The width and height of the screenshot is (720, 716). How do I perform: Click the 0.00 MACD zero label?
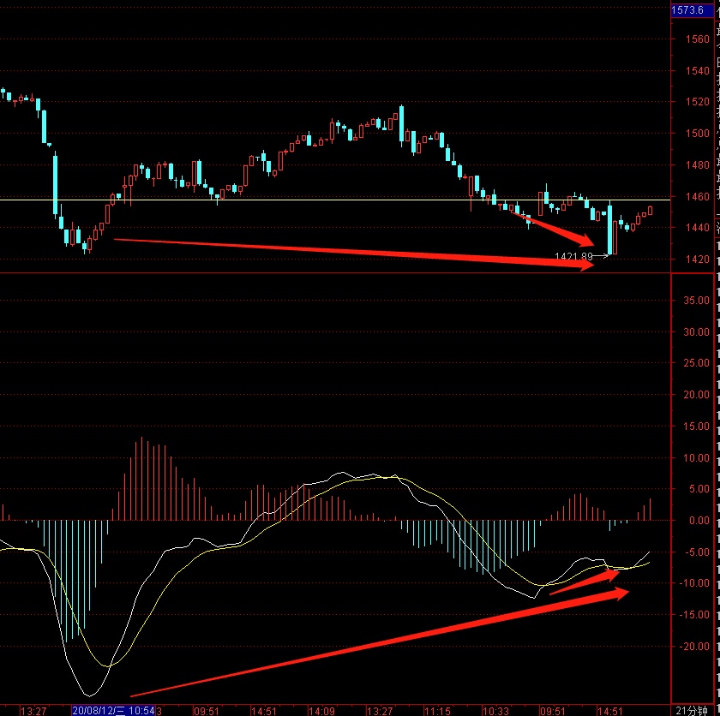[699, 521]
